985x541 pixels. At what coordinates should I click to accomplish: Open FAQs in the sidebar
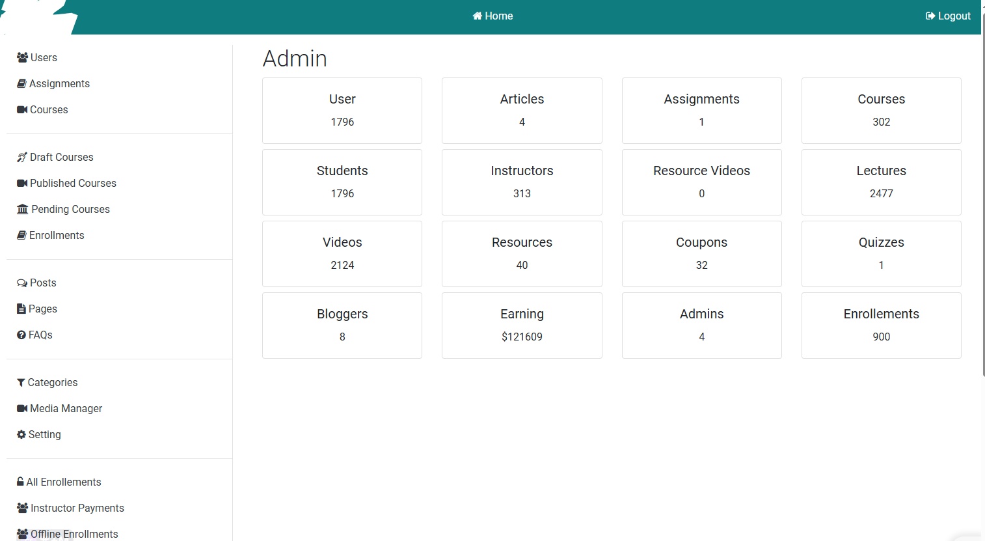pyautogui.click(x=34, y=335)
